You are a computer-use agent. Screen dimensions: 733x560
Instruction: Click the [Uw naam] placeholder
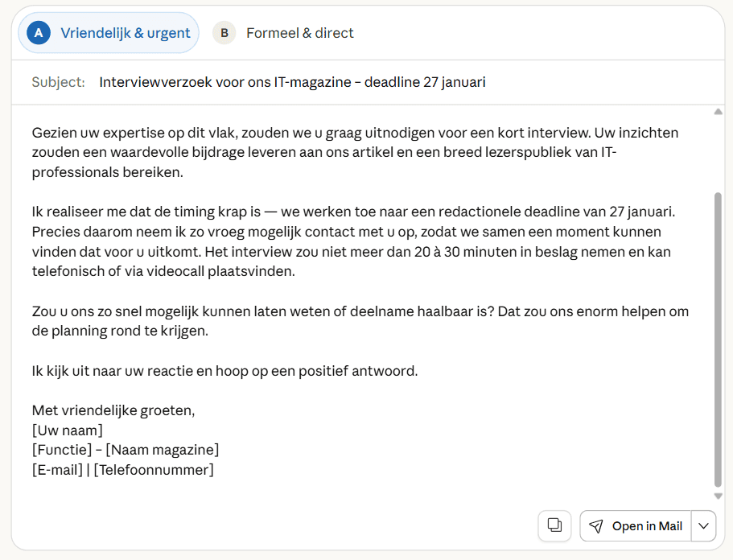(68, 430)
